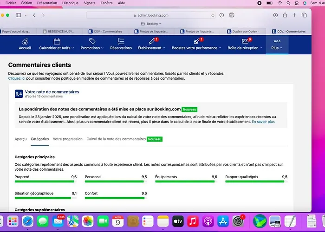This screenshot has height=232, width=325.
Task: Click the admin.booking.com address bar
Action: pos(153,15)
